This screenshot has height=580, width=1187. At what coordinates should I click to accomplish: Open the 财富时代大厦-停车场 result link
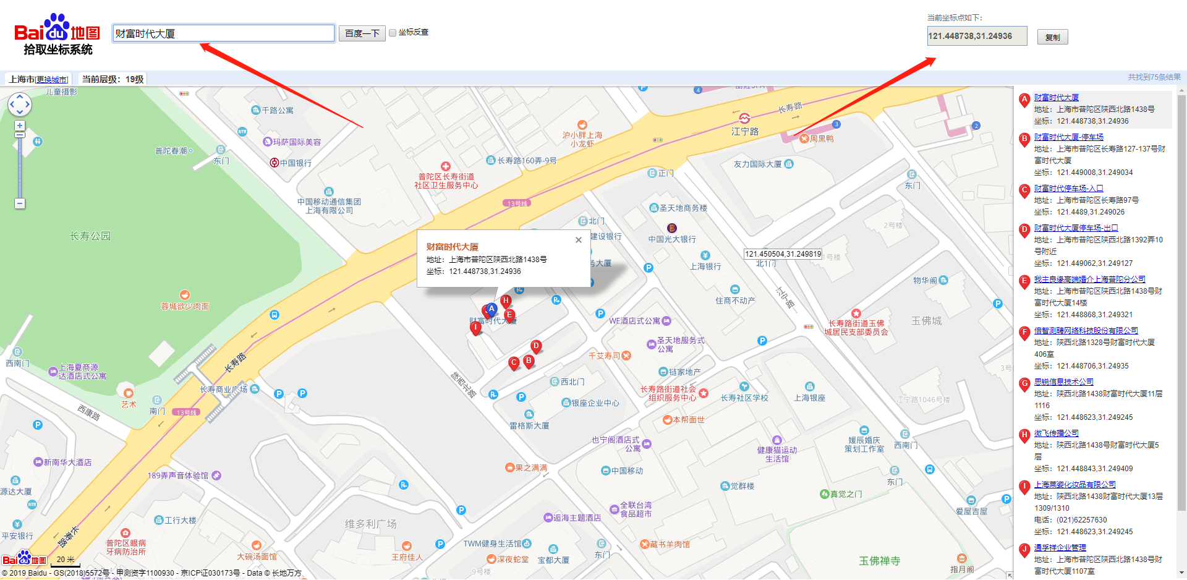pyautogui.click(x=1069, y=137)
